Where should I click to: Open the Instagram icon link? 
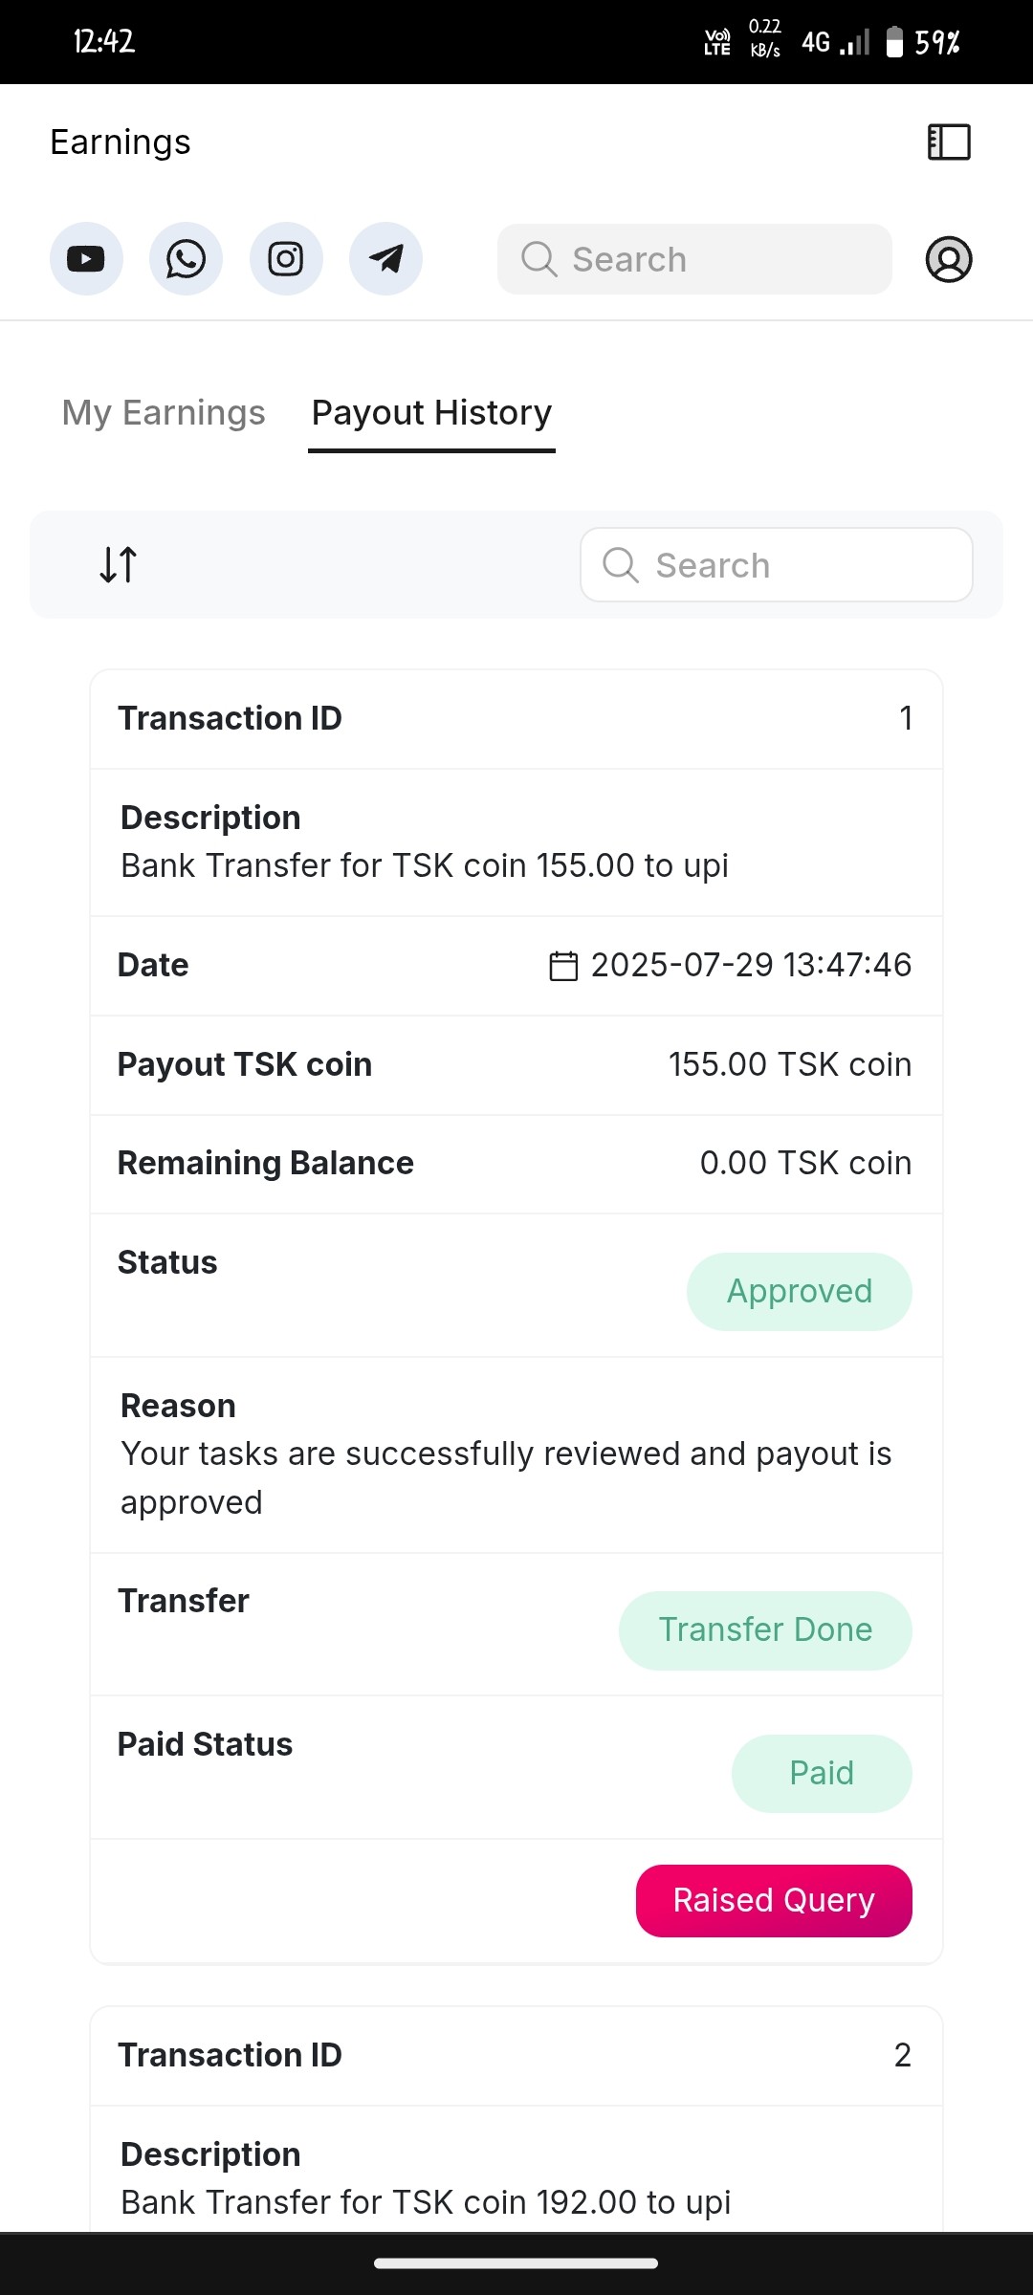coord(286,259)
